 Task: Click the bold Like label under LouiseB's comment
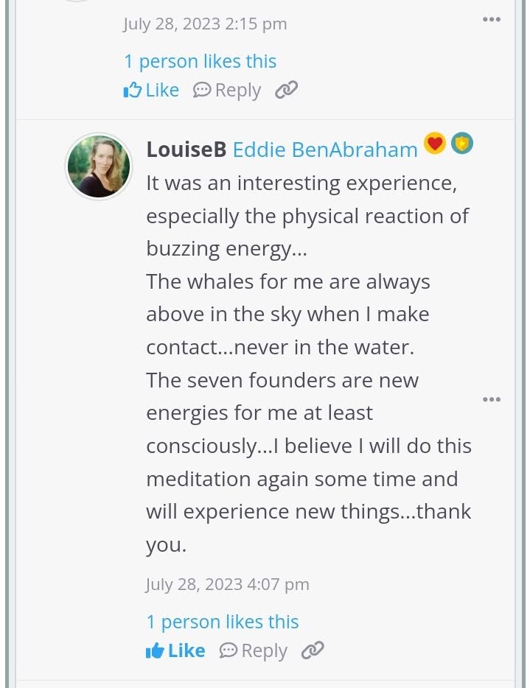click(x=186, y=650)
